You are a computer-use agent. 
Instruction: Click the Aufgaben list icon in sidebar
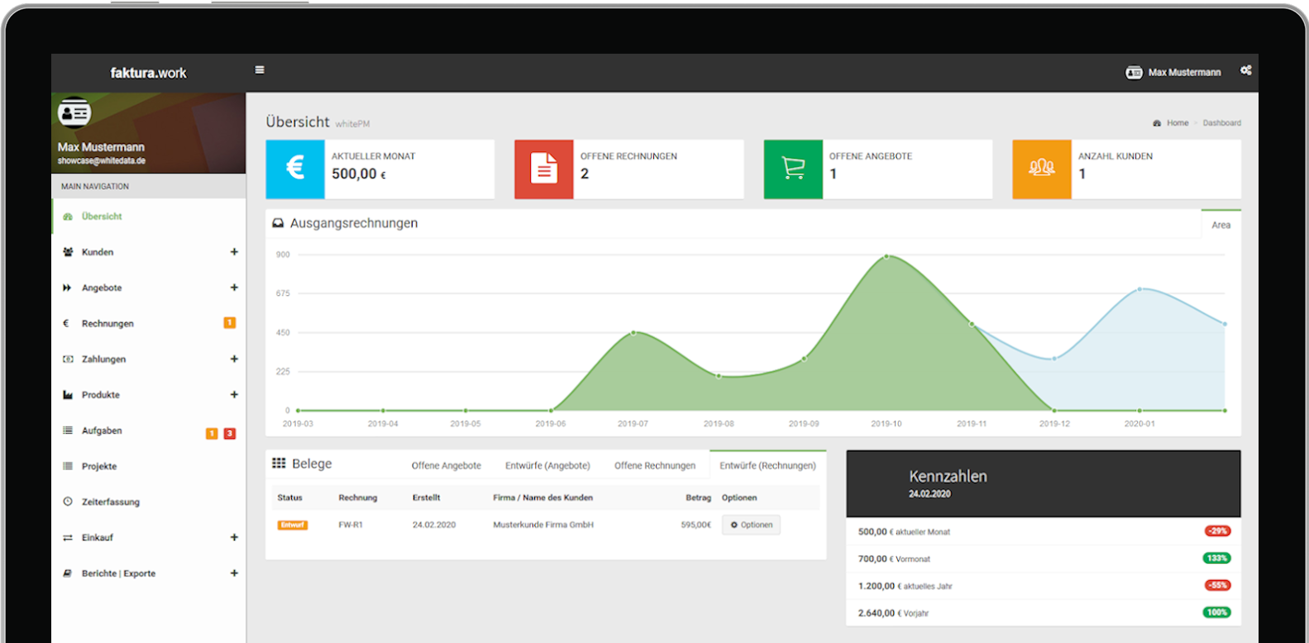tap(68, 431)
